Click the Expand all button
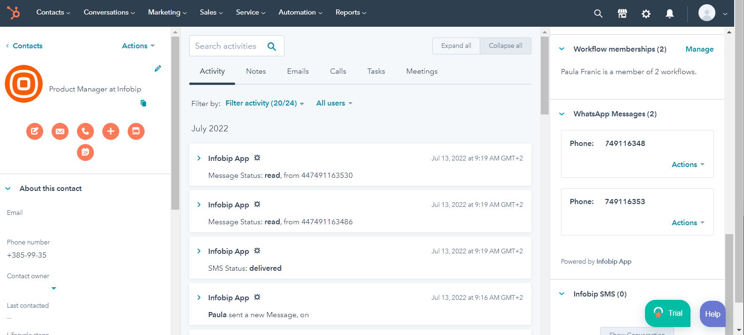This screenshot has height=335, width=744. pyautogui.click(x=456, y=46)
